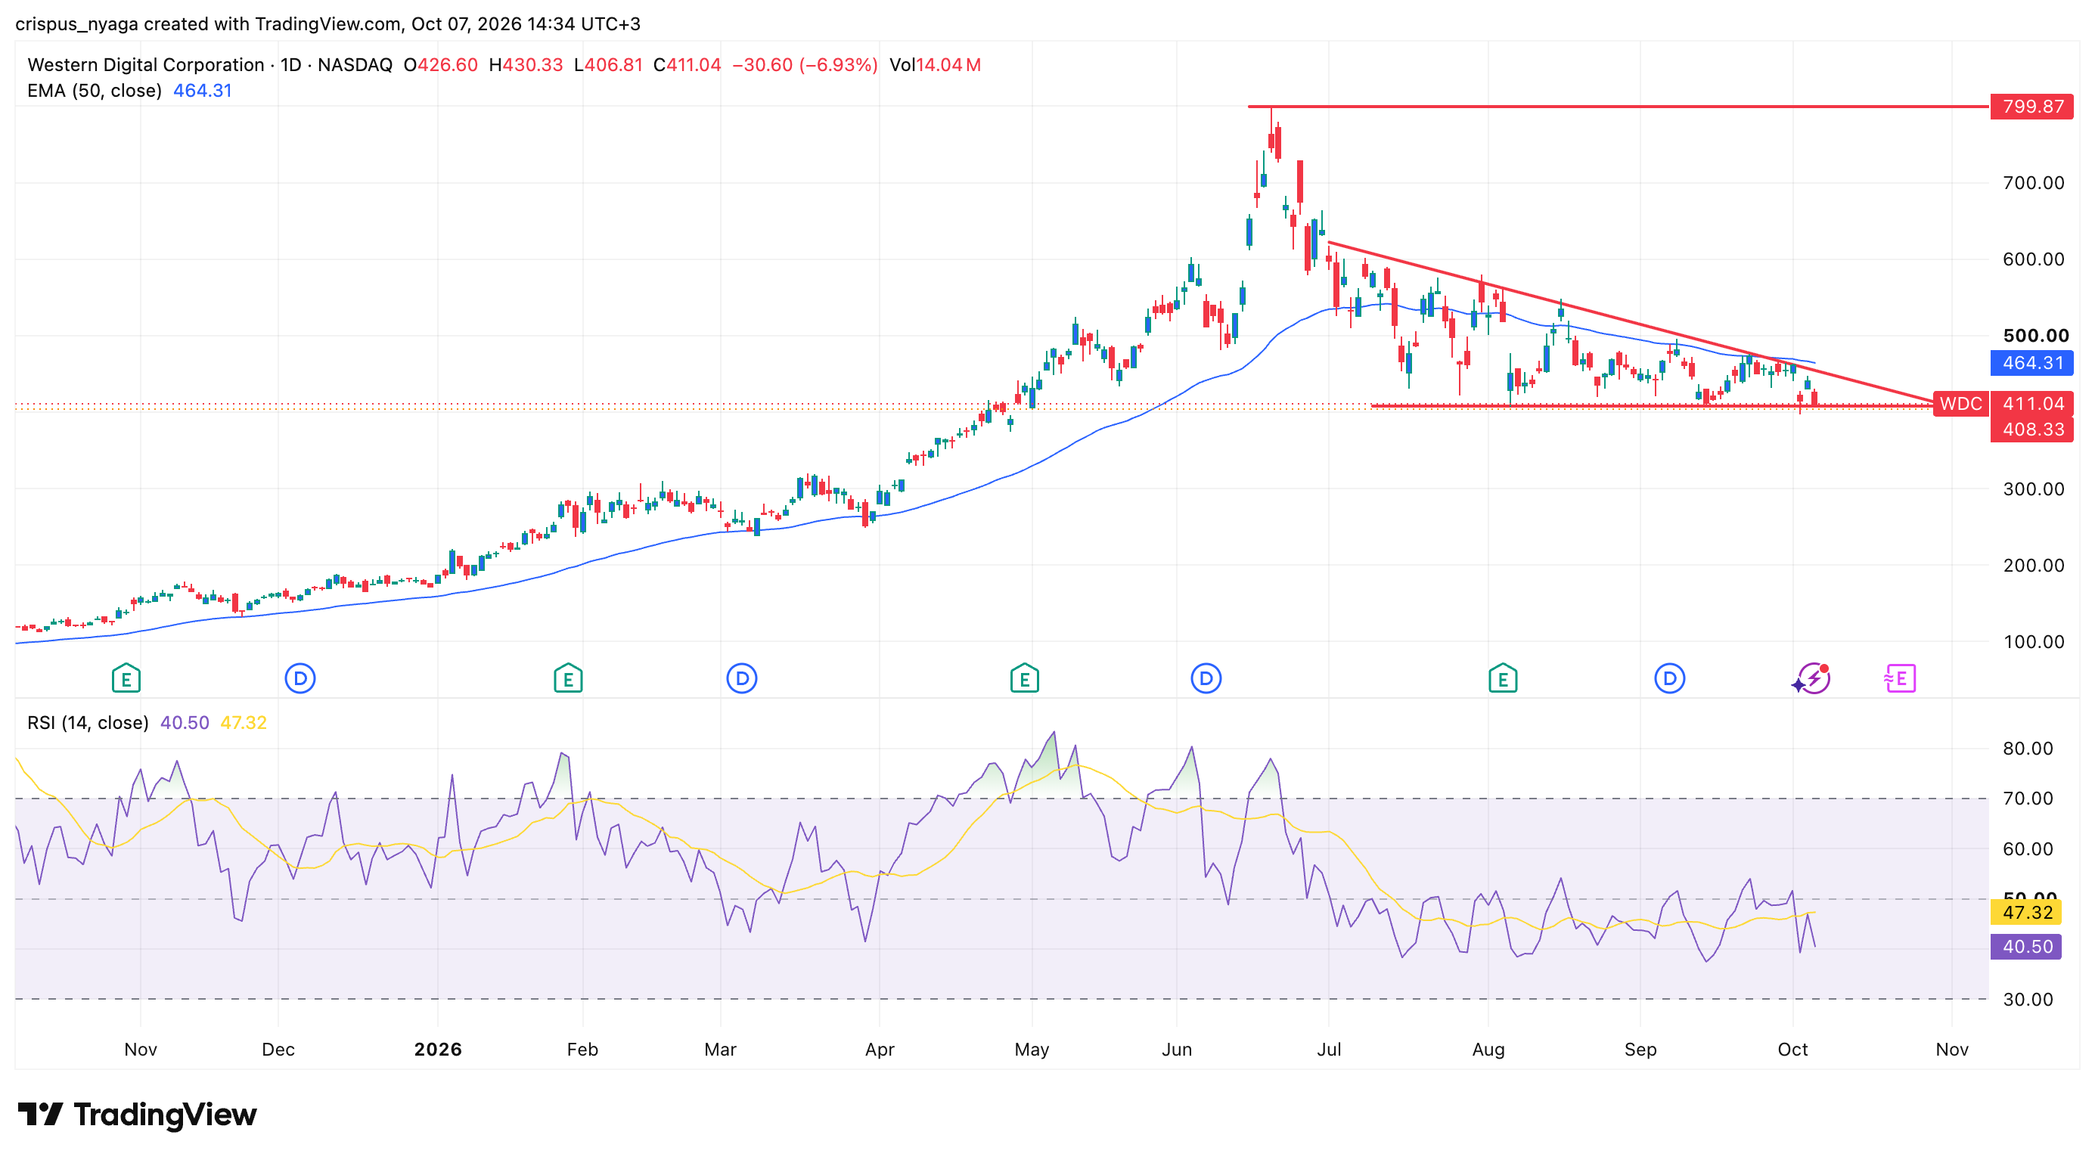Click the EMA value 464.31 in legend
2095x1160 pixels.
point(203,90)
